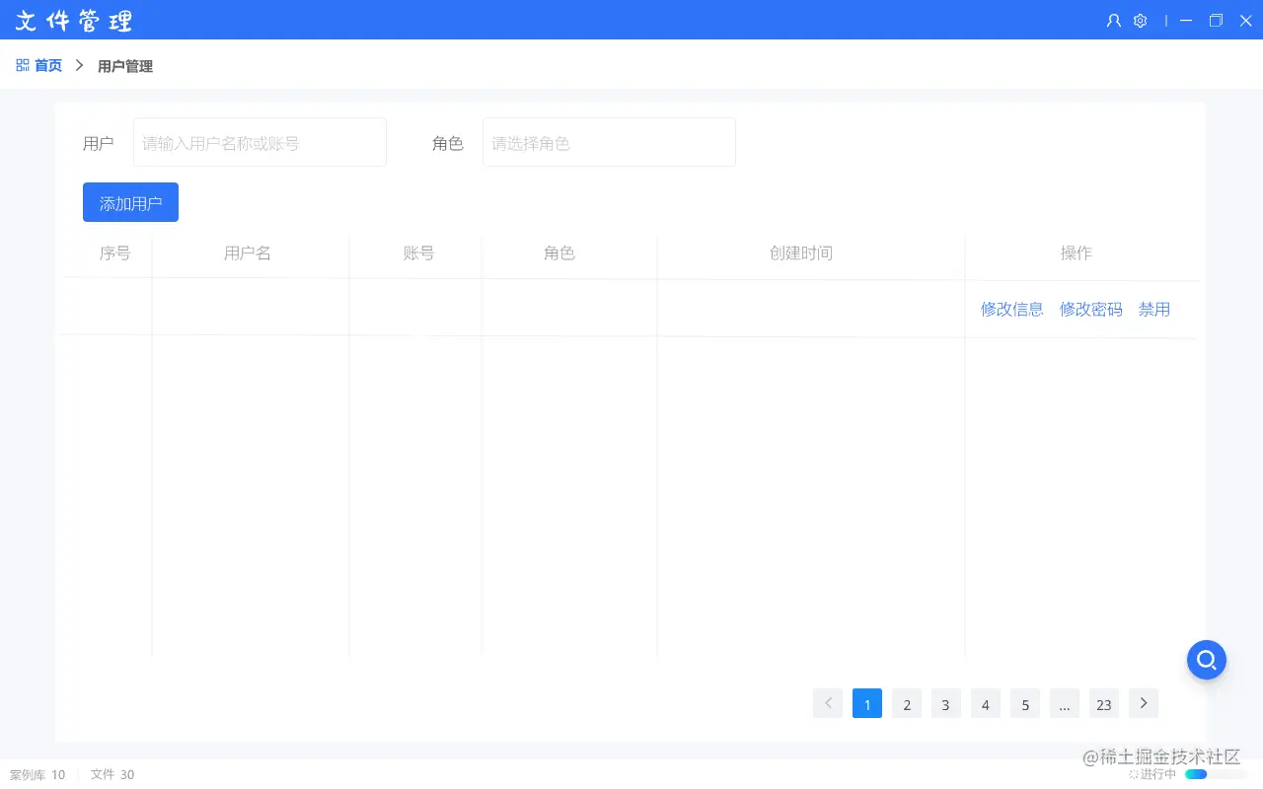Click the home grid icon in breadcrumb
This screenshot has height=789, width=1263.
point(22,65)
